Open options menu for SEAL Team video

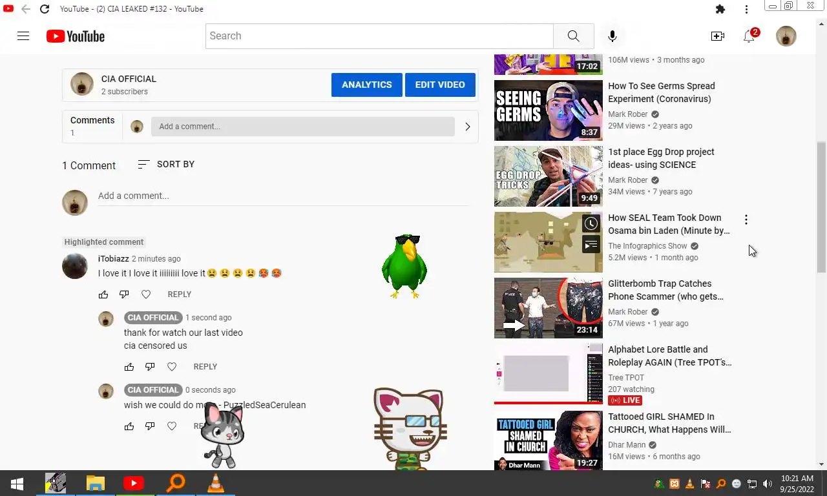[x=746, y=220]
